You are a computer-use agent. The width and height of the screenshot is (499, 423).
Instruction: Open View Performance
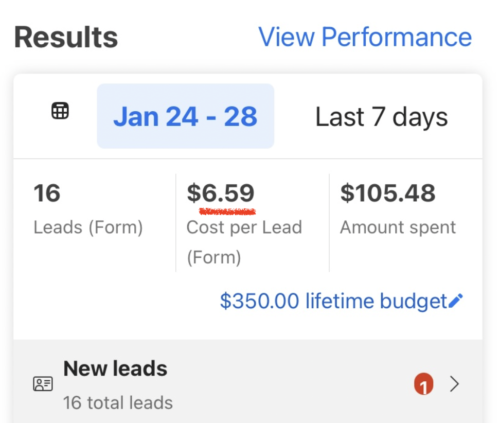coord(365,37)
